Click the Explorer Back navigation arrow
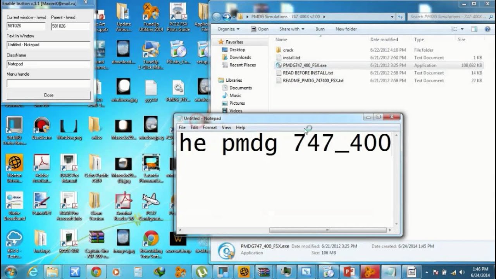The height and width of the screenshot is (279, 496). (x=216, y=17)
